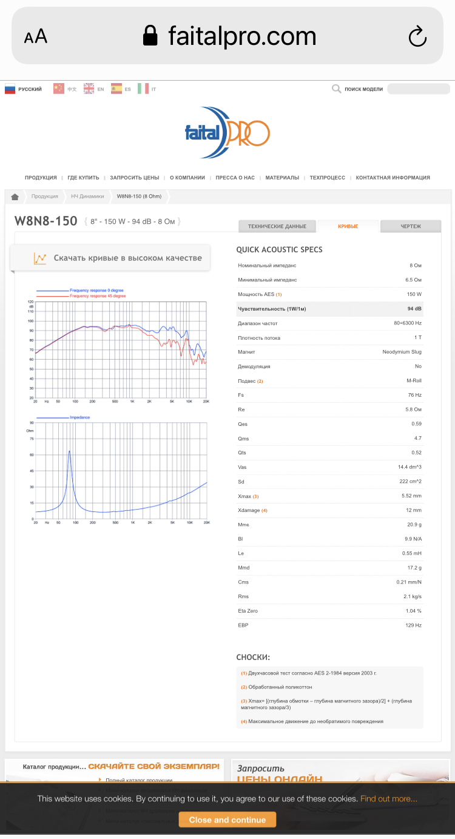Tap the model search input field

tap(419, 89)
